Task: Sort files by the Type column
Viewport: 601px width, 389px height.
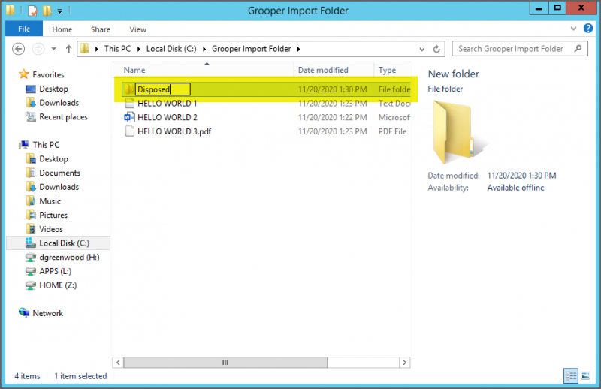Action: pos(387,70)
